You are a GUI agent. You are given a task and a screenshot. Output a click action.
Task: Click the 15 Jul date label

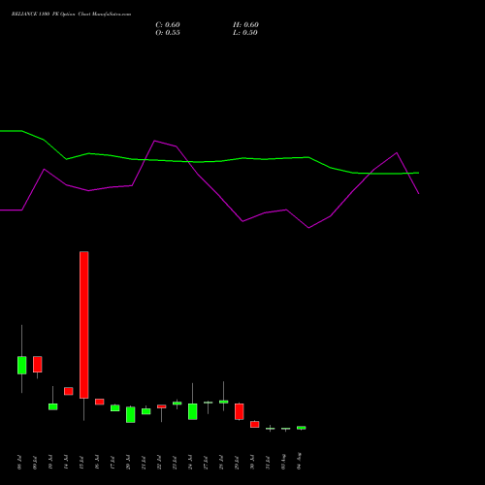(x=81, y=462)
